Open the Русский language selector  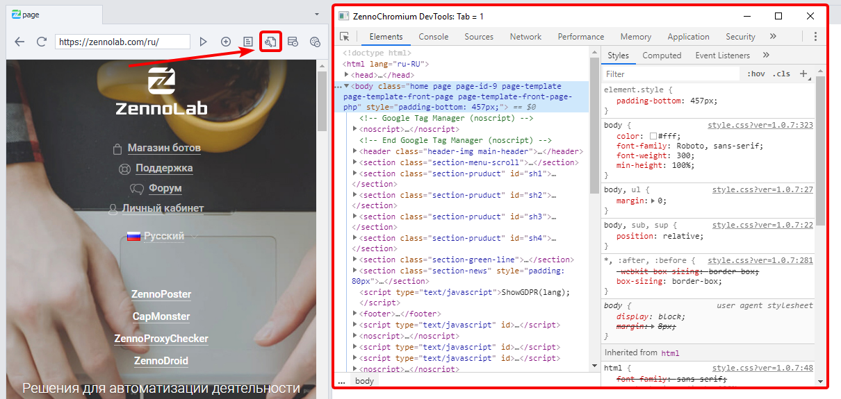[x=164, y=236]
